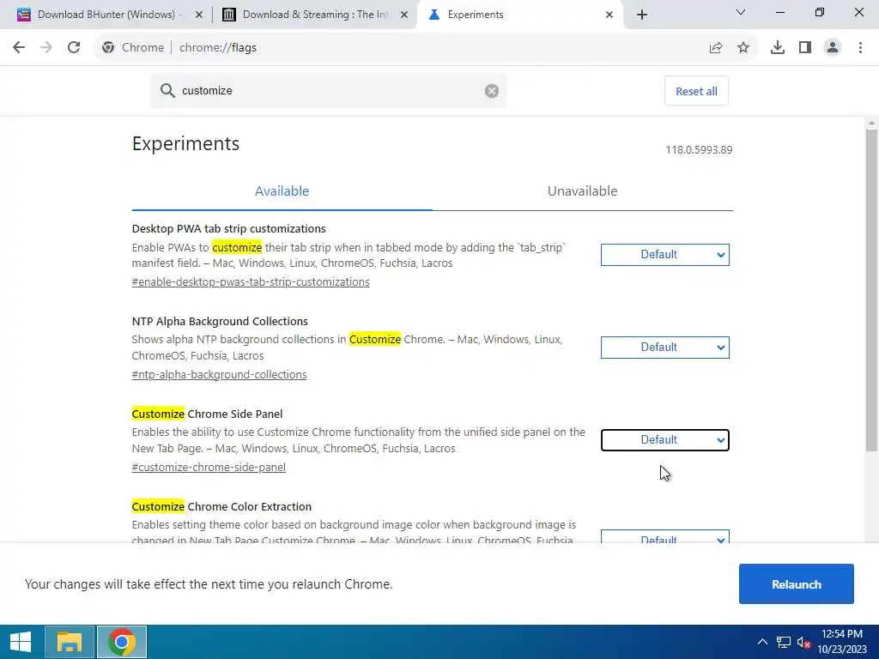Click Chrome icon in taskbar

(122, 642)
